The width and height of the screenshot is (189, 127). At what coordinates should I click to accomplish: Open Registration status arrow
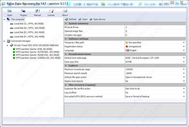click(184, 47)
